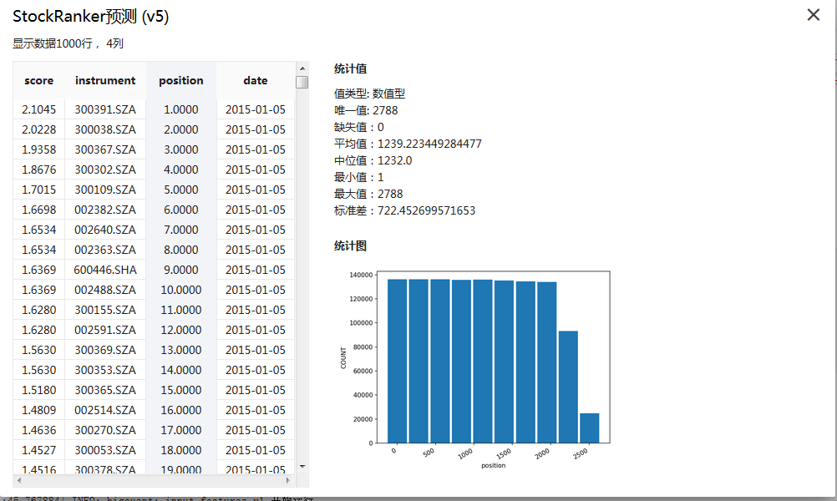Viewport: 837px width, 501px height.
Task: Click position cell 10.0000
Action: [181, 290]
